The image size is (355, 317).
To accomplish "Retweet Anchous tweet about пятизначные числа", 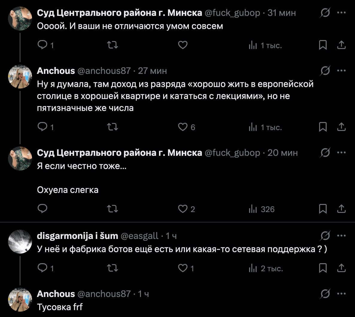I will [x=112, y=127].
